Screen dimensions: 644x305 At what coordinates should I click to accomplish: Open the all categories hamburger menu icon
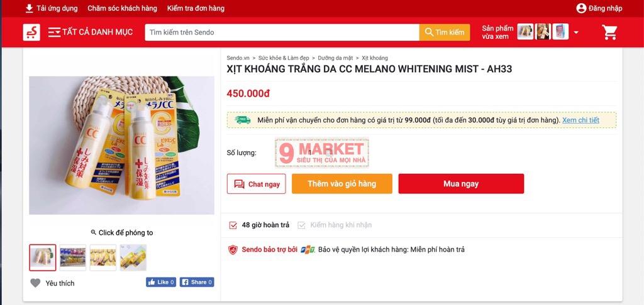[54, 32]
